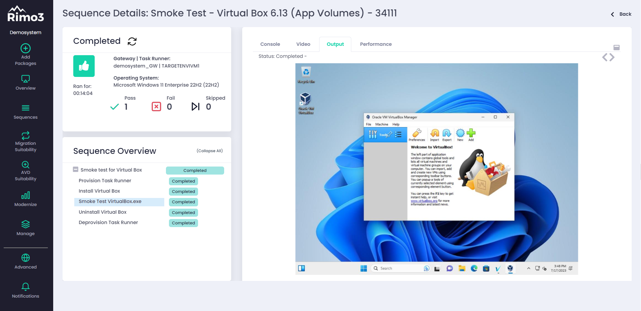
Task: Go to Overview in sidebar
Action: pyautogui.click(x=25, y=83)
